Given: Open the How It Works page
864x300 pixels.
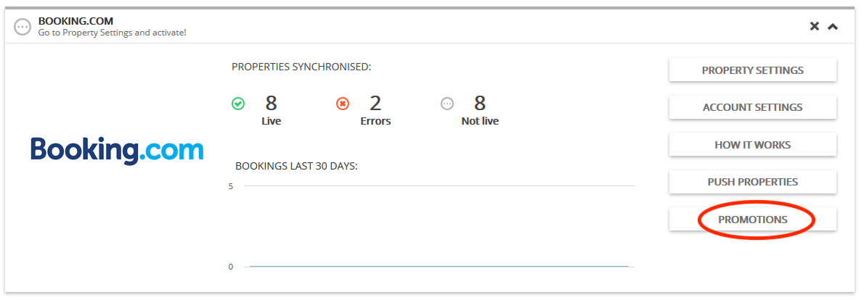Looking at the screenshot, I should (753, 145).
